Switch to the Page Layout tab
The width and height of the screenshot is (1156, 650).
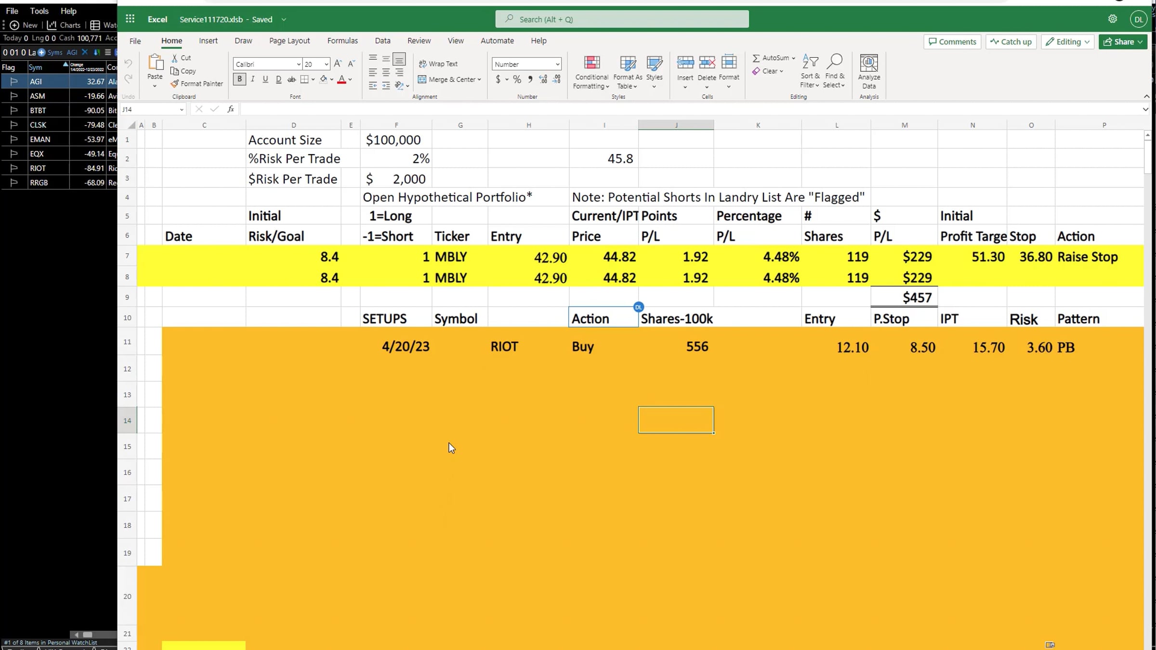pos(289,41)
